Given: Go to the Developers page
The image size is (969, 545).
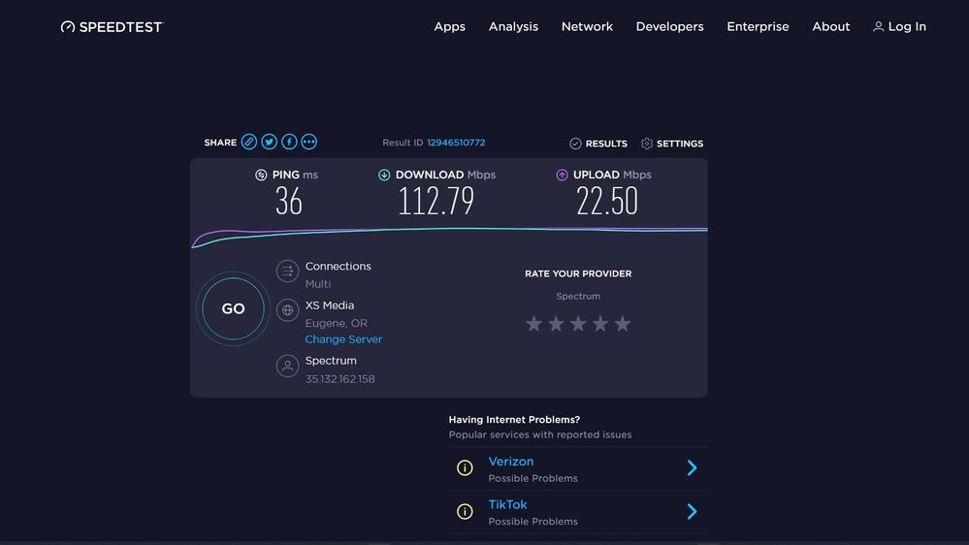Looking at the screenshot, I should click(669, 27).
